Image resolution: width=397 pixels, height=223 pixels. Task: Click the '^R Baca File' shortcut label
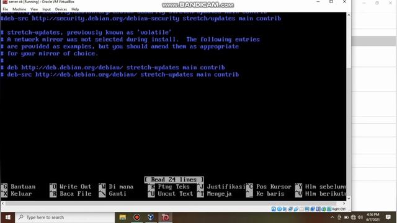[70, 194]
